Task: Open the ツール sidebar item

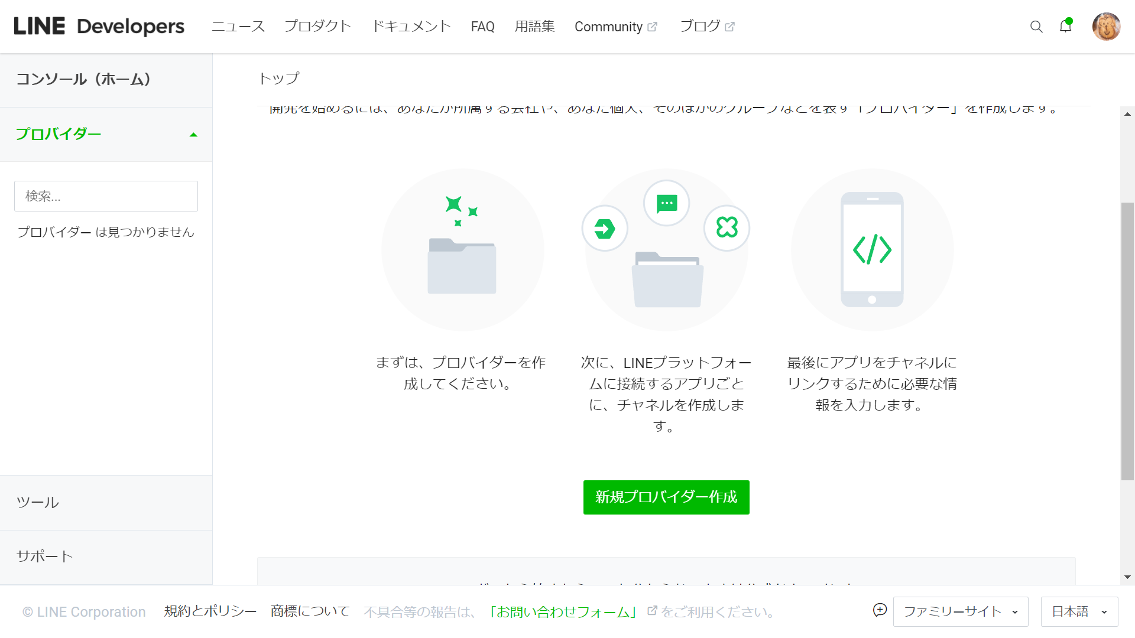Action: click(38, 503)
